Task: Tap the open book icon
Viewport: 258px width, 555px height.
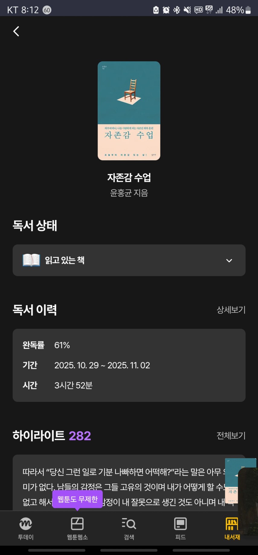Action: coord(31,260)
